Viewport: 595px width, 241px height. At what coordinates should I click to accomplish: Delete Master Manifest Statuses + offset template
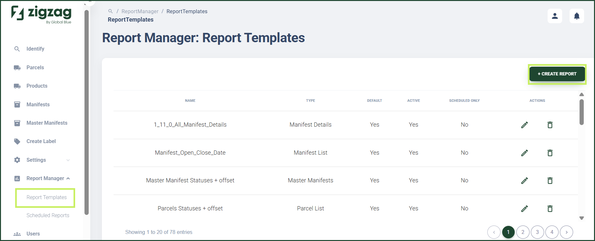point(550,180)
